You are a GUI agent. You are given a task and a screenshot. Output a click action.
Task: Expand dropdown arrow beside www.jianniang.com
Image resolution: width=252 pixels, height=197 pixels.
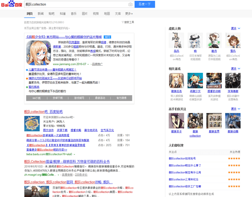(88, 64)
